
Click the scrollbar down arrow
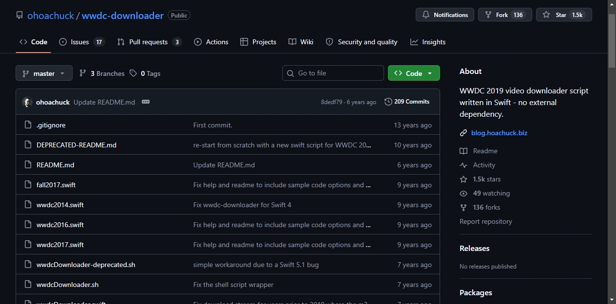[612, 300]
